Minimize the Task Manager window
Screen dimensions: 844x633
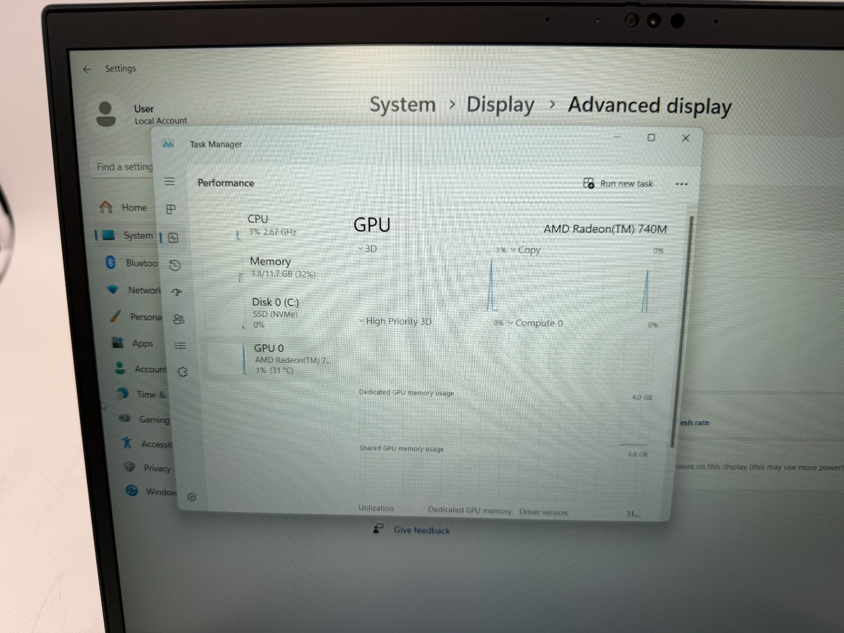(x=617, y=137)
